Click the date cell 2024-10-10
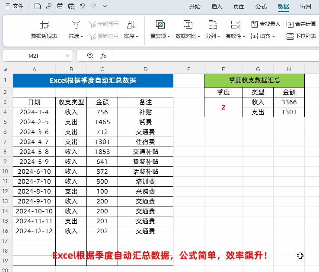Screen dimensions: 319x272 point(34,211)
